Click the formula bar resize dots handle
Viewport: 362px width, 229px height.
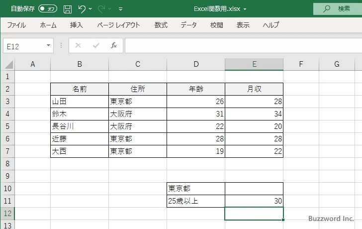pos(61,45)
